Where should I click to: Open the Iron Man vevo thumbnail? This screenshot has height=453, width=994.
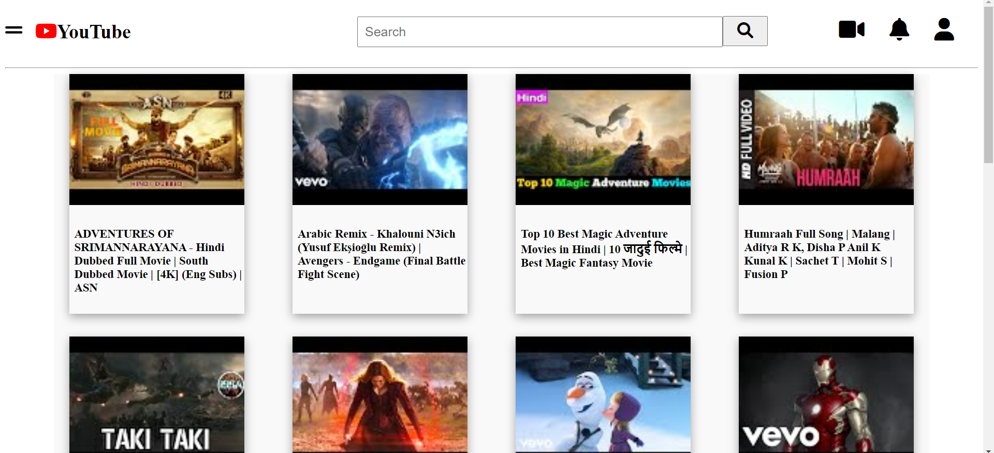[x=826, y=394]
